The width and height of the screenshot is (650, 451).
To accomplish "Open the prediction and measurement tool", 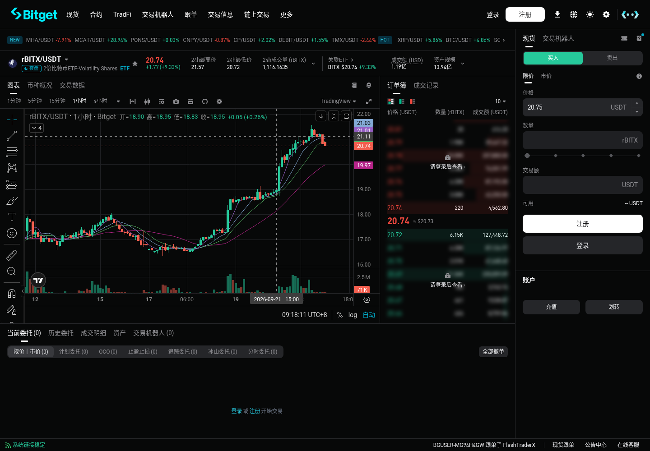I will [12, 184].
